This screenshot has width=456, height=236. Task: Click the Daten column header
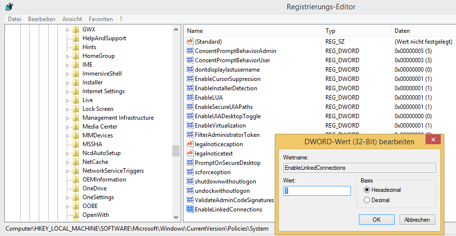click(x=424, y=31)
